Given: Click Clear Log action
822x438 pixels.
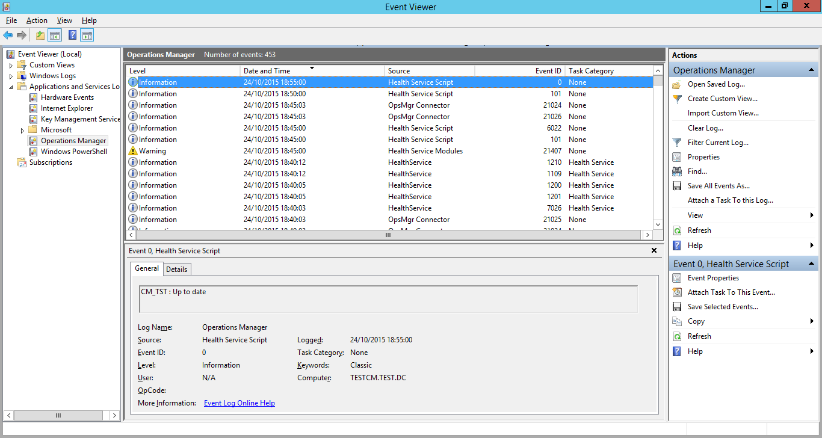Looking at the screenshot, I should coord(705,128).
